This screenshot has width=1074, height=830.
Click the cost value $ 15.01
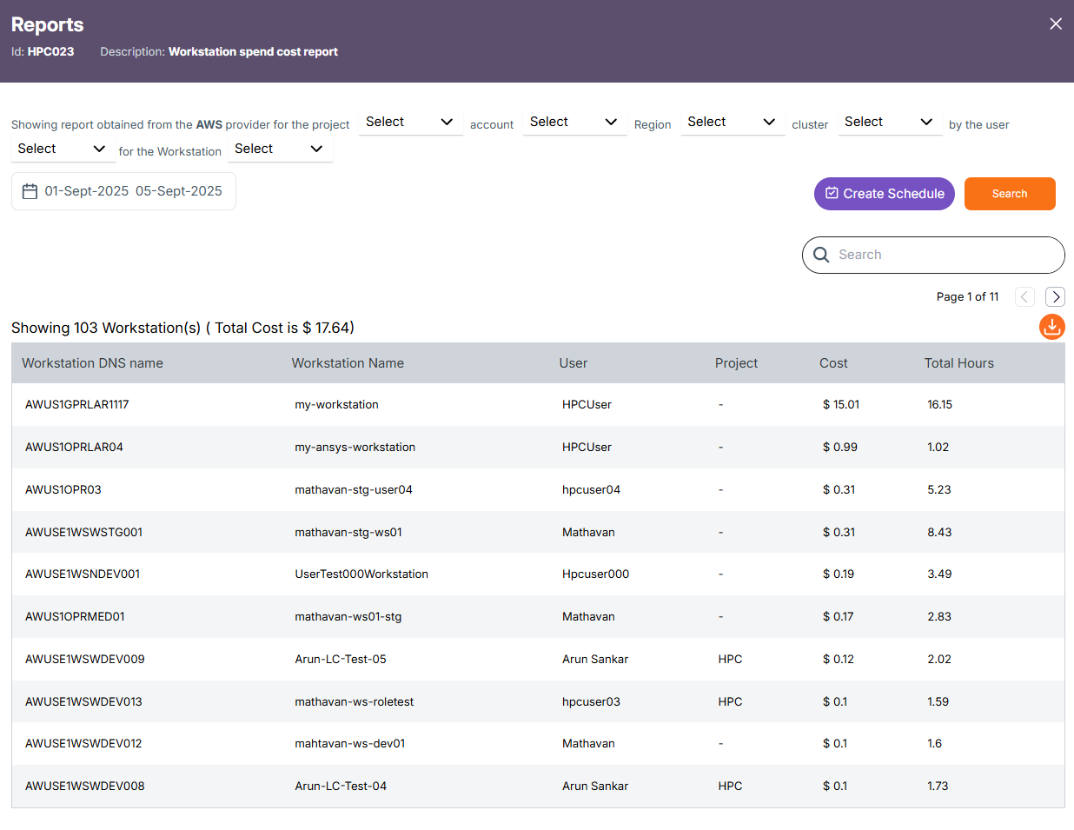tap(840, 404)
